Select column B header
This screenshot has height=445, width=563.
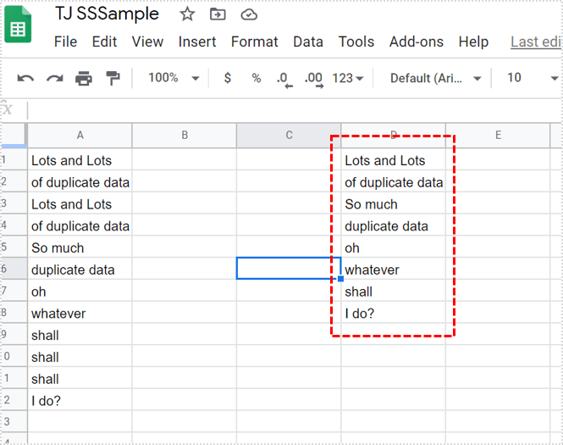coord(184,136)
